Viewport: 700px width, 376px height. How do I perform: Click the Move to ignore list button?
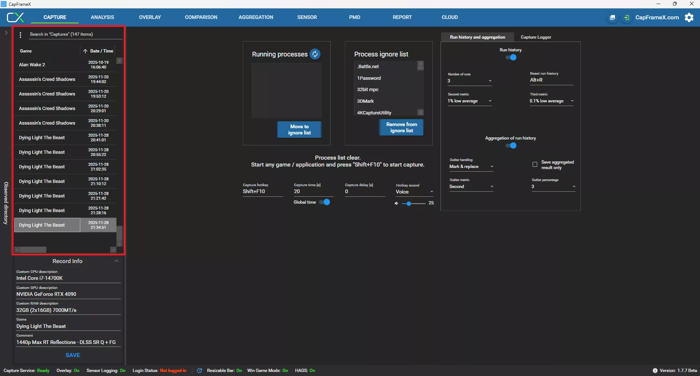(x=299, y=130)
